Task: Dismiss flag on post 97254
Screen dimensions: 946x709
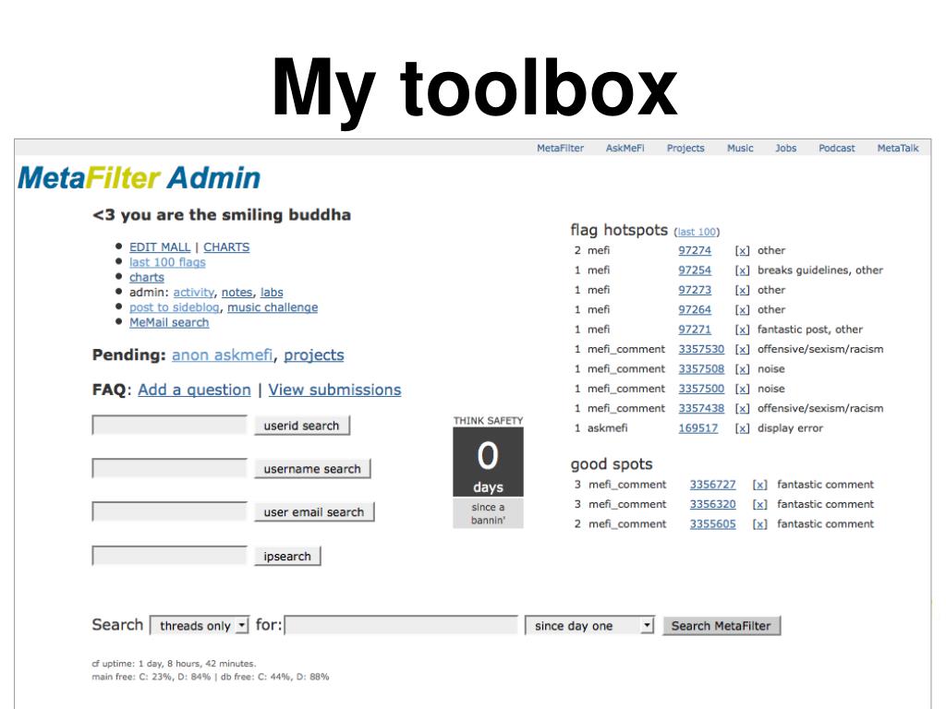Action: (742, 270)
